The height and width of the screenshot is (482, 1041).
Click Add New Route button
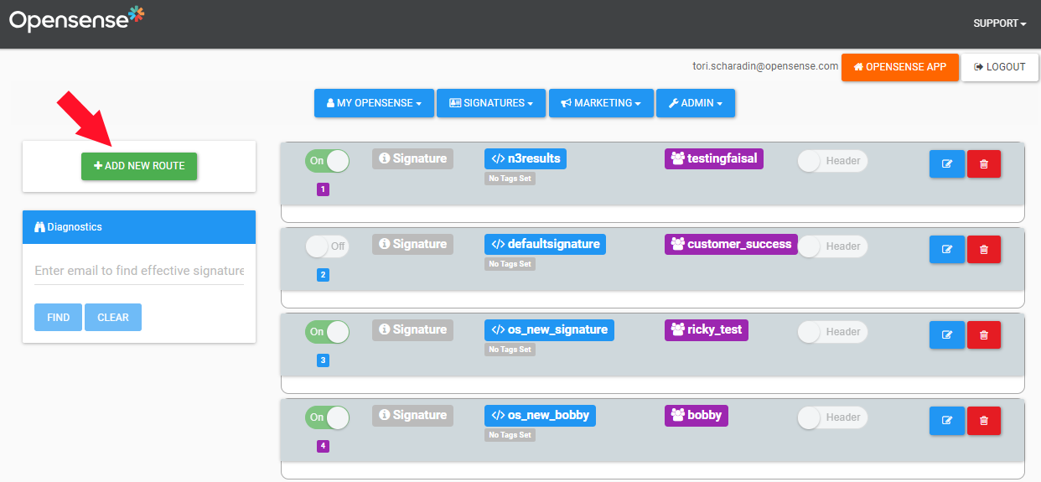click(139, 166)
